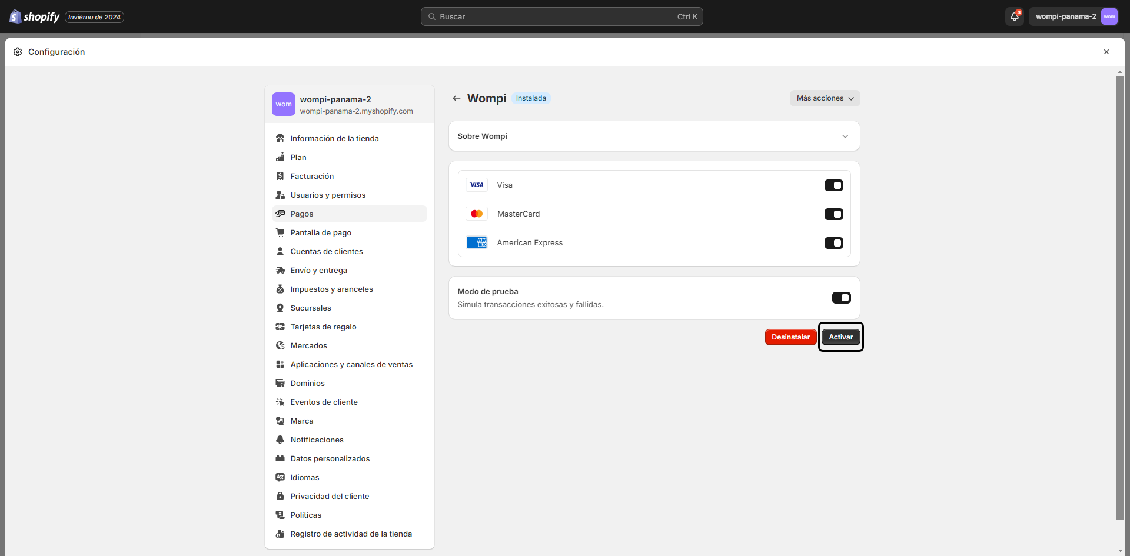The height and width of the screenshot is (556, 1130).
Task: Click inside the Buscar search field
Action: [561, 16]
